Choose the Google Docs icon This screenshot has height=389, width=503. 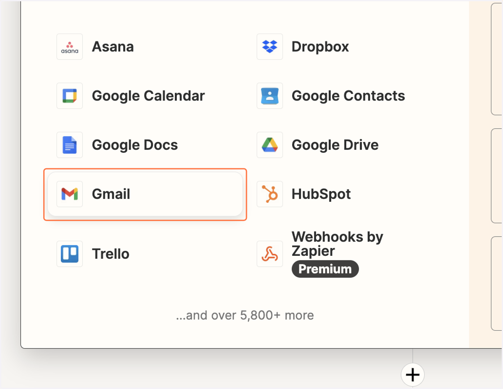point(70,145)
